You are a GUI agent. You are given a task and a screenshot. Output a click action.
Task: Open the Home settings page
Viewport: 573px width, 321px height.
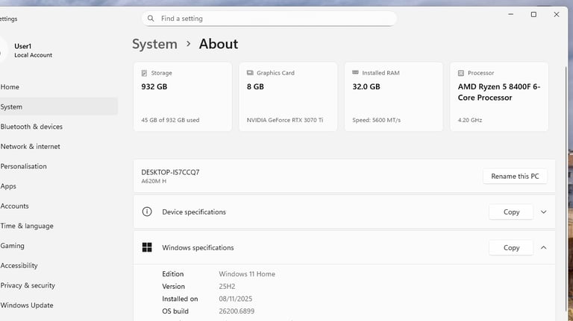pos(58,87)
